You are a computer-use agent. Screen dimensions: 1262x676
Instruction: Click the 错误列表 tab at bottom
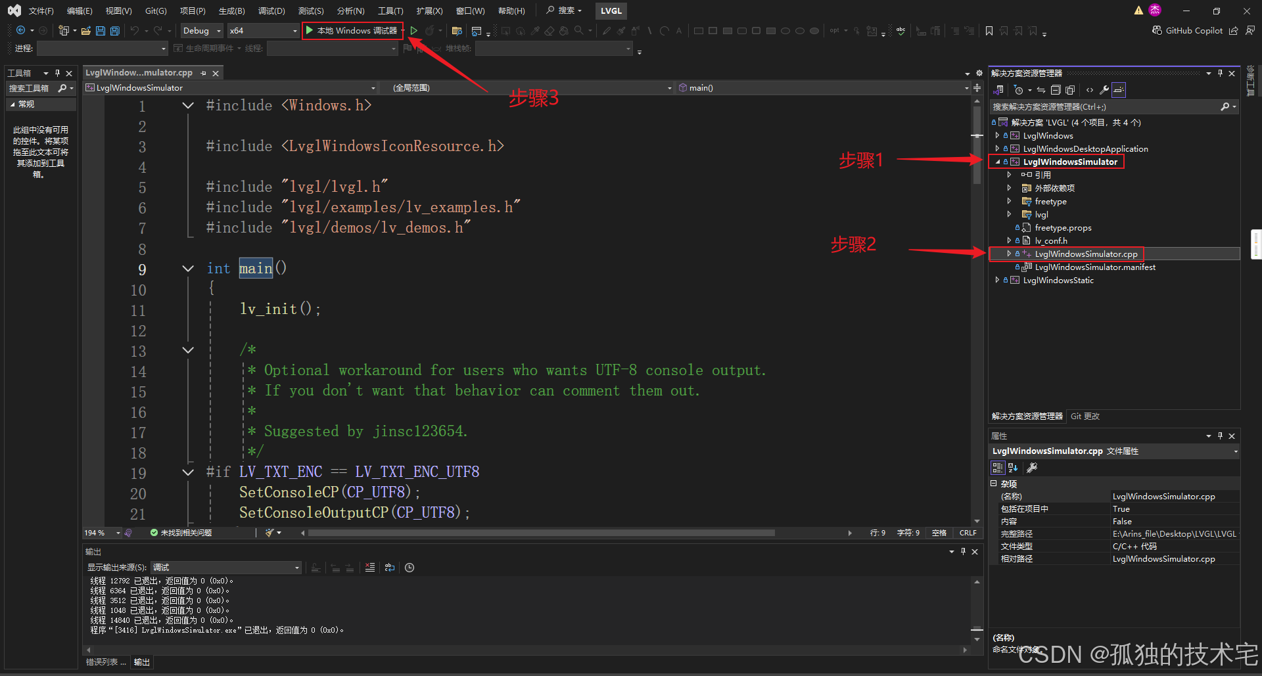(104, 662)
